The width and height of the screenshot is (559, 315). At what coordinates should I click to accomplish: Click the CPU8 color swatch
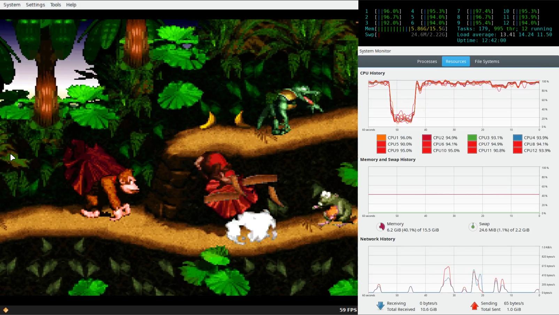(x=518, y=144)
